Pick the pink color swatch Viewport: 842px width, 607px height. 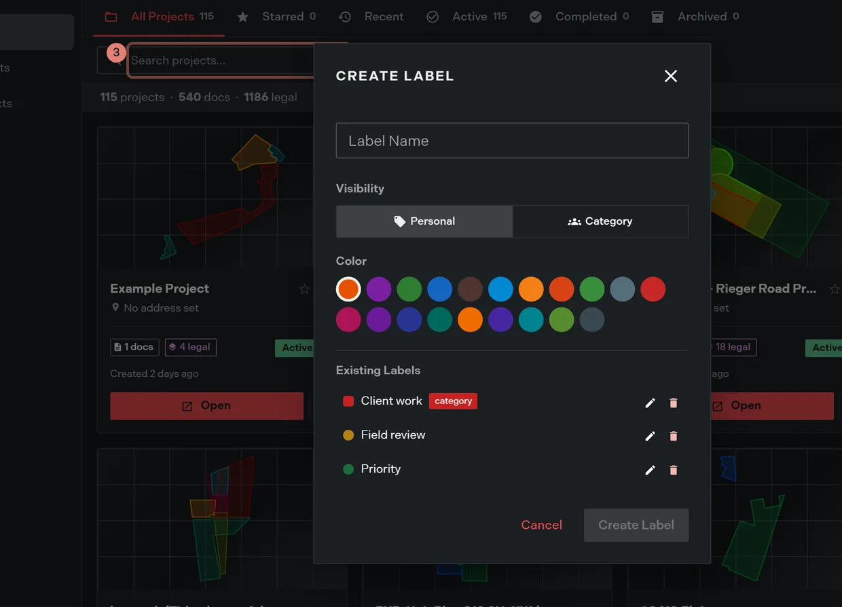coord(348,320)
